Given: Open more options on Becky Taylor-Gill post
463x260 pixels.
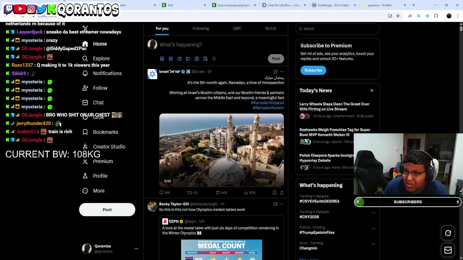Looking at the screenshot, I should [282, 204].
